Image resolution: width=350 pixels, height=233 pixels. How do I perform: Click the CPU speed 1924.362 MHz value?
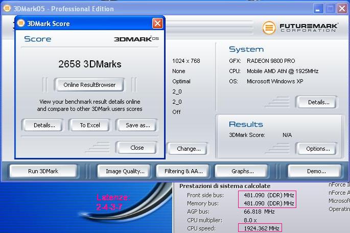[262, 228]
